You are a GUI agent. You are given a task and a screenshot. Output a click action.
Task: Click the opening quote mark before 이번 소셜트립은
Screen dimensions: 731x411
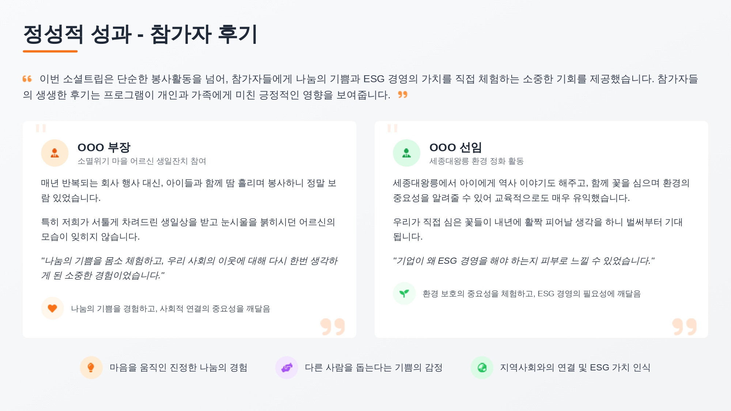coord(27,79)
